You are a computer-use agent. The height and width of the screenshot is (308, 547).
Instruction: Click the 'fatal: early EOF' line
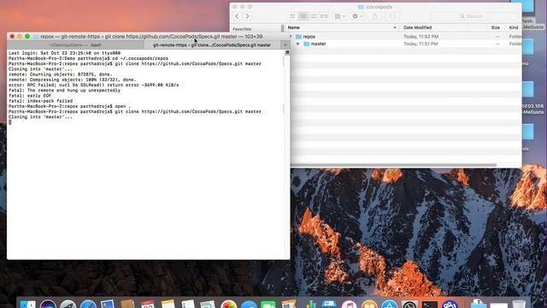click(x=30, y=95)
